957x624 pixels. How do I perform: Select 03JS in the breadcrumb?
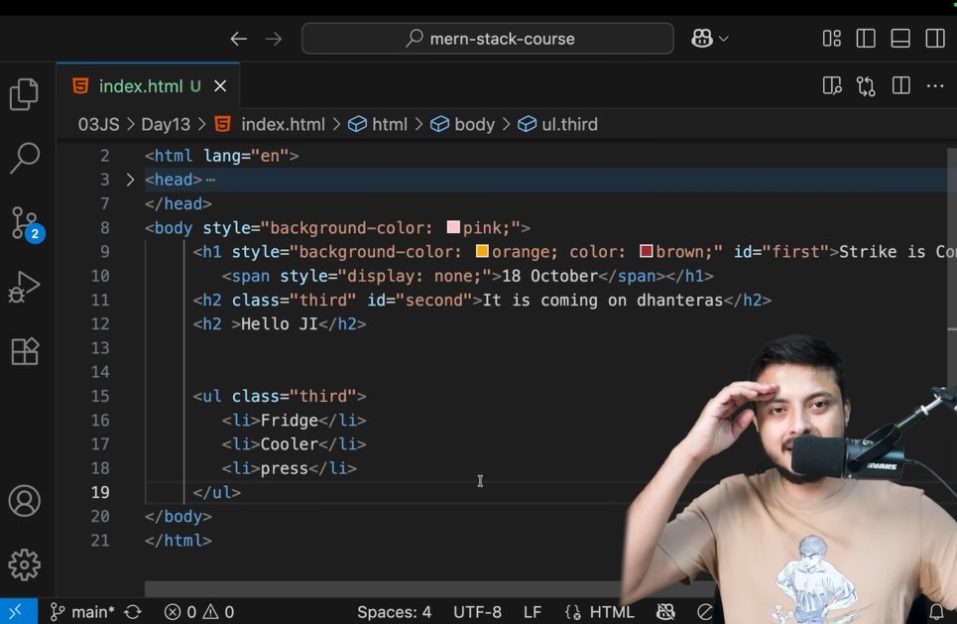pos(99,125)
